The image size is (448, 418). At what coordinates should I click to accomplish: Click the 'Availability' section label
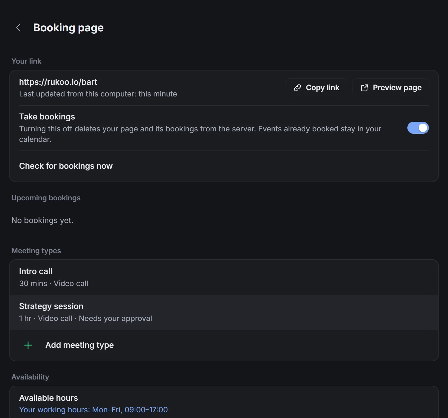click(x=30, y=377)
